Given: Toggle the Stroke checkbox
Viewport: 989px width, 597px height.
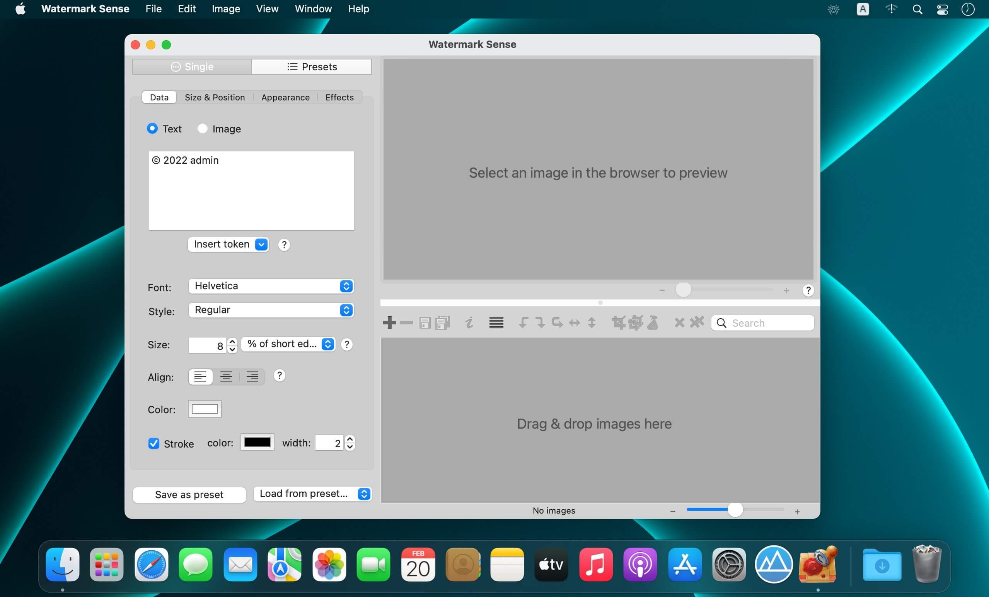Looking at the screenshot, I should [x=154, y=443].
